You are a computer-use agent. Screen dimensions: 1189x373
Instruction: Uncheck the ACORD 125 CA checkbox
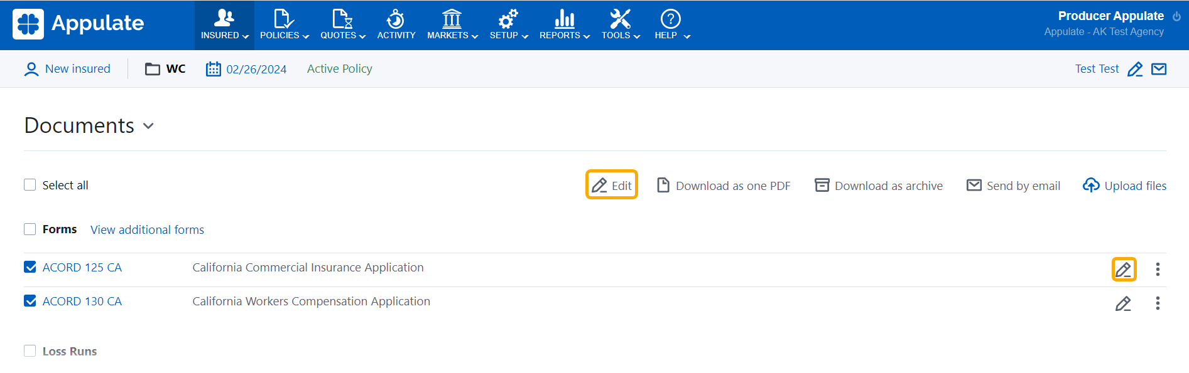[30, 267]
